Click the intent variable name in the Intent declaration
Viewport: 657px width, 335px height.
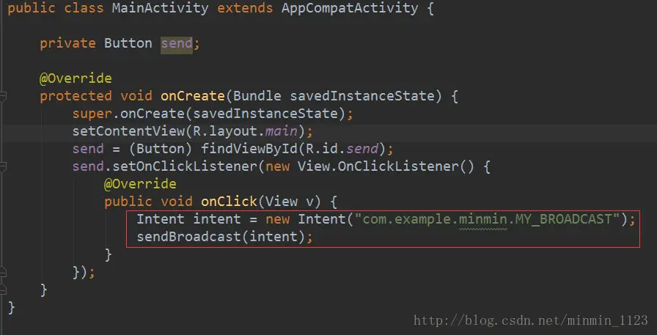tap(216, 219)
